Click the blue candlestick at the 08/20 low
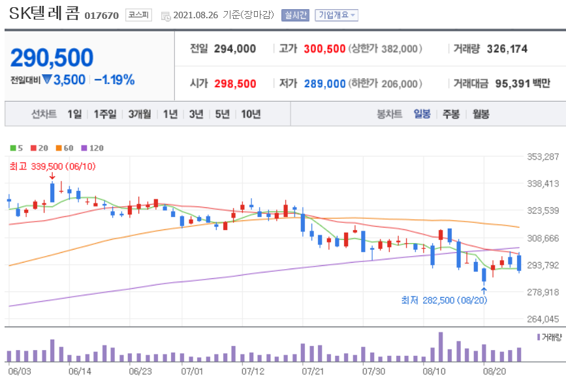This screenshot has height=378, width=566. (484, 276)
